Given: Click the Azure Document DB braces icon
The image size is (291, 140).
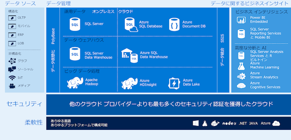Looking at the screenshot, I should [x=174, y=24].
